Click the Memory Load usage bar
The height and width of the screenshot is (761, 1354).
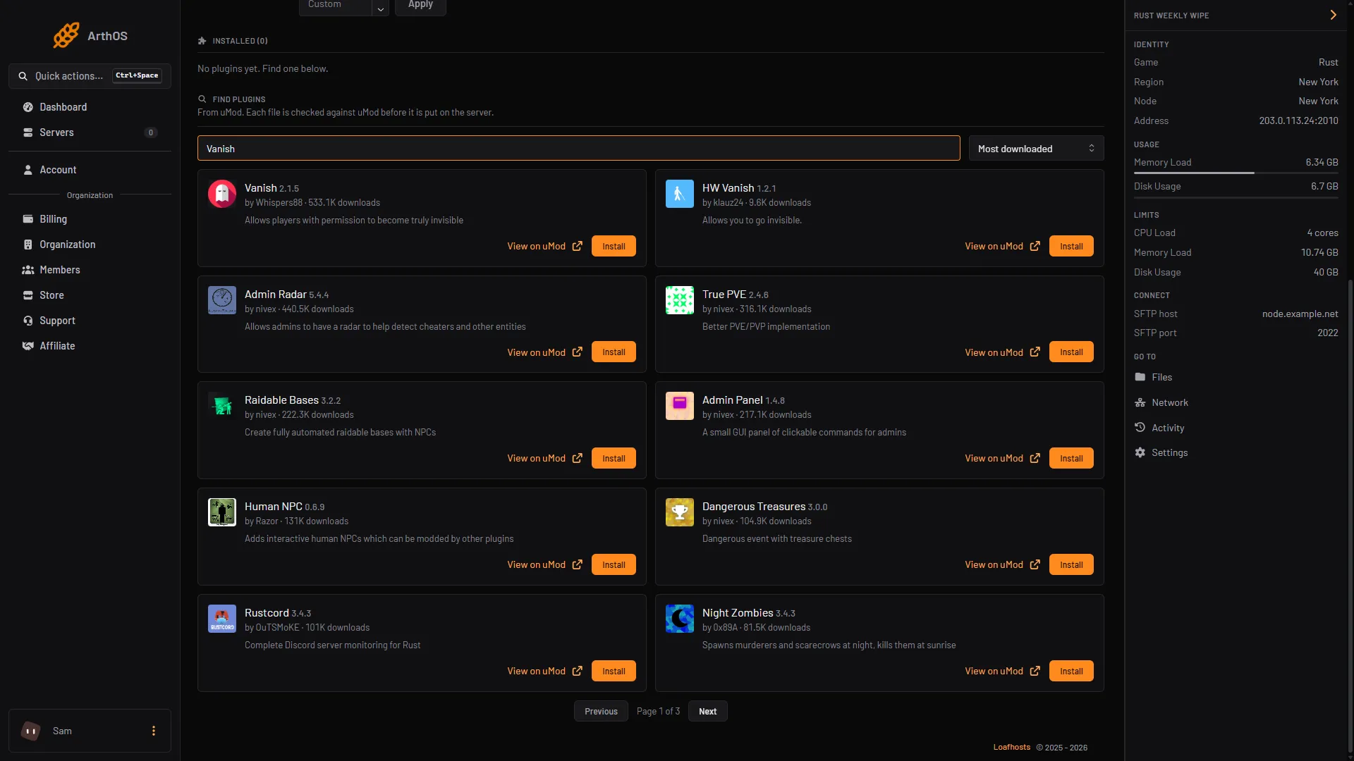tap(1236, 173)
